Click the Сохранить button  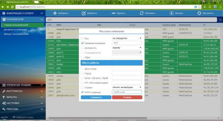(x=96, y=97)
